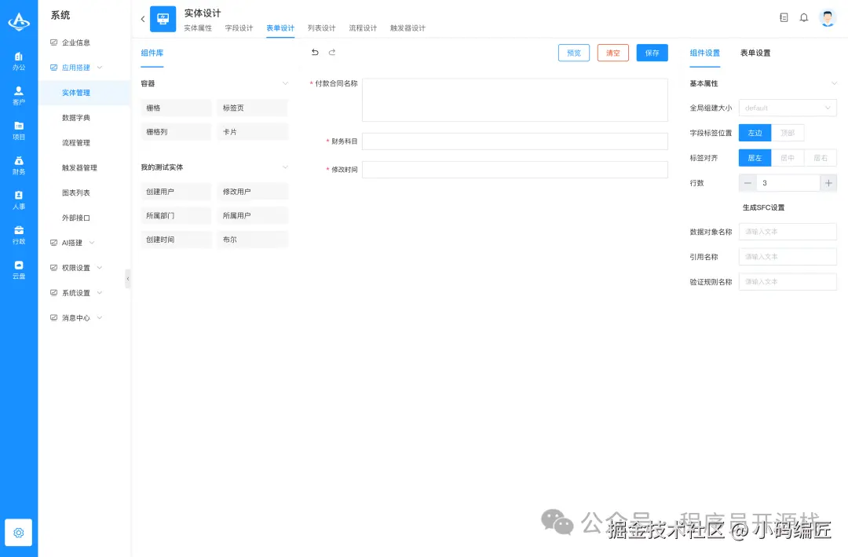Screen dimensions: 848x557
Task: Open the settings gear at sidebar bottom
Action: tap(18, 532)
